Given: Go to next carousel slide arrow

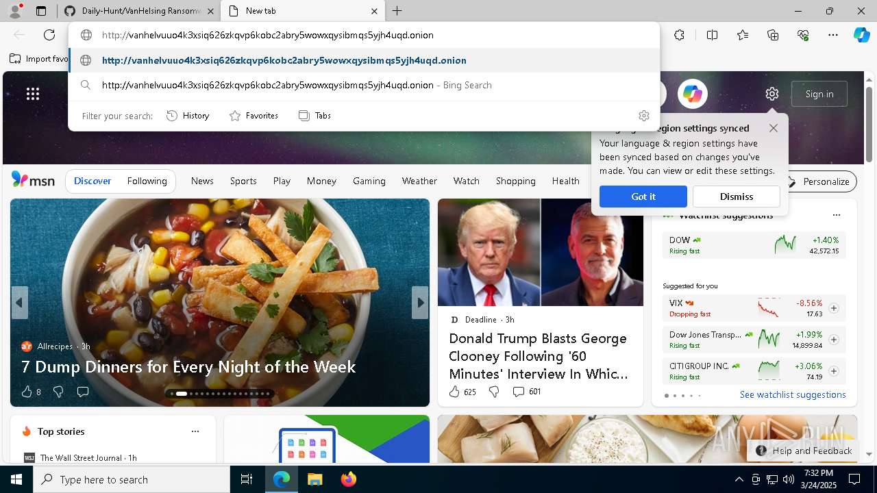Looking at the screenshot, I should [x=420, y=303].
